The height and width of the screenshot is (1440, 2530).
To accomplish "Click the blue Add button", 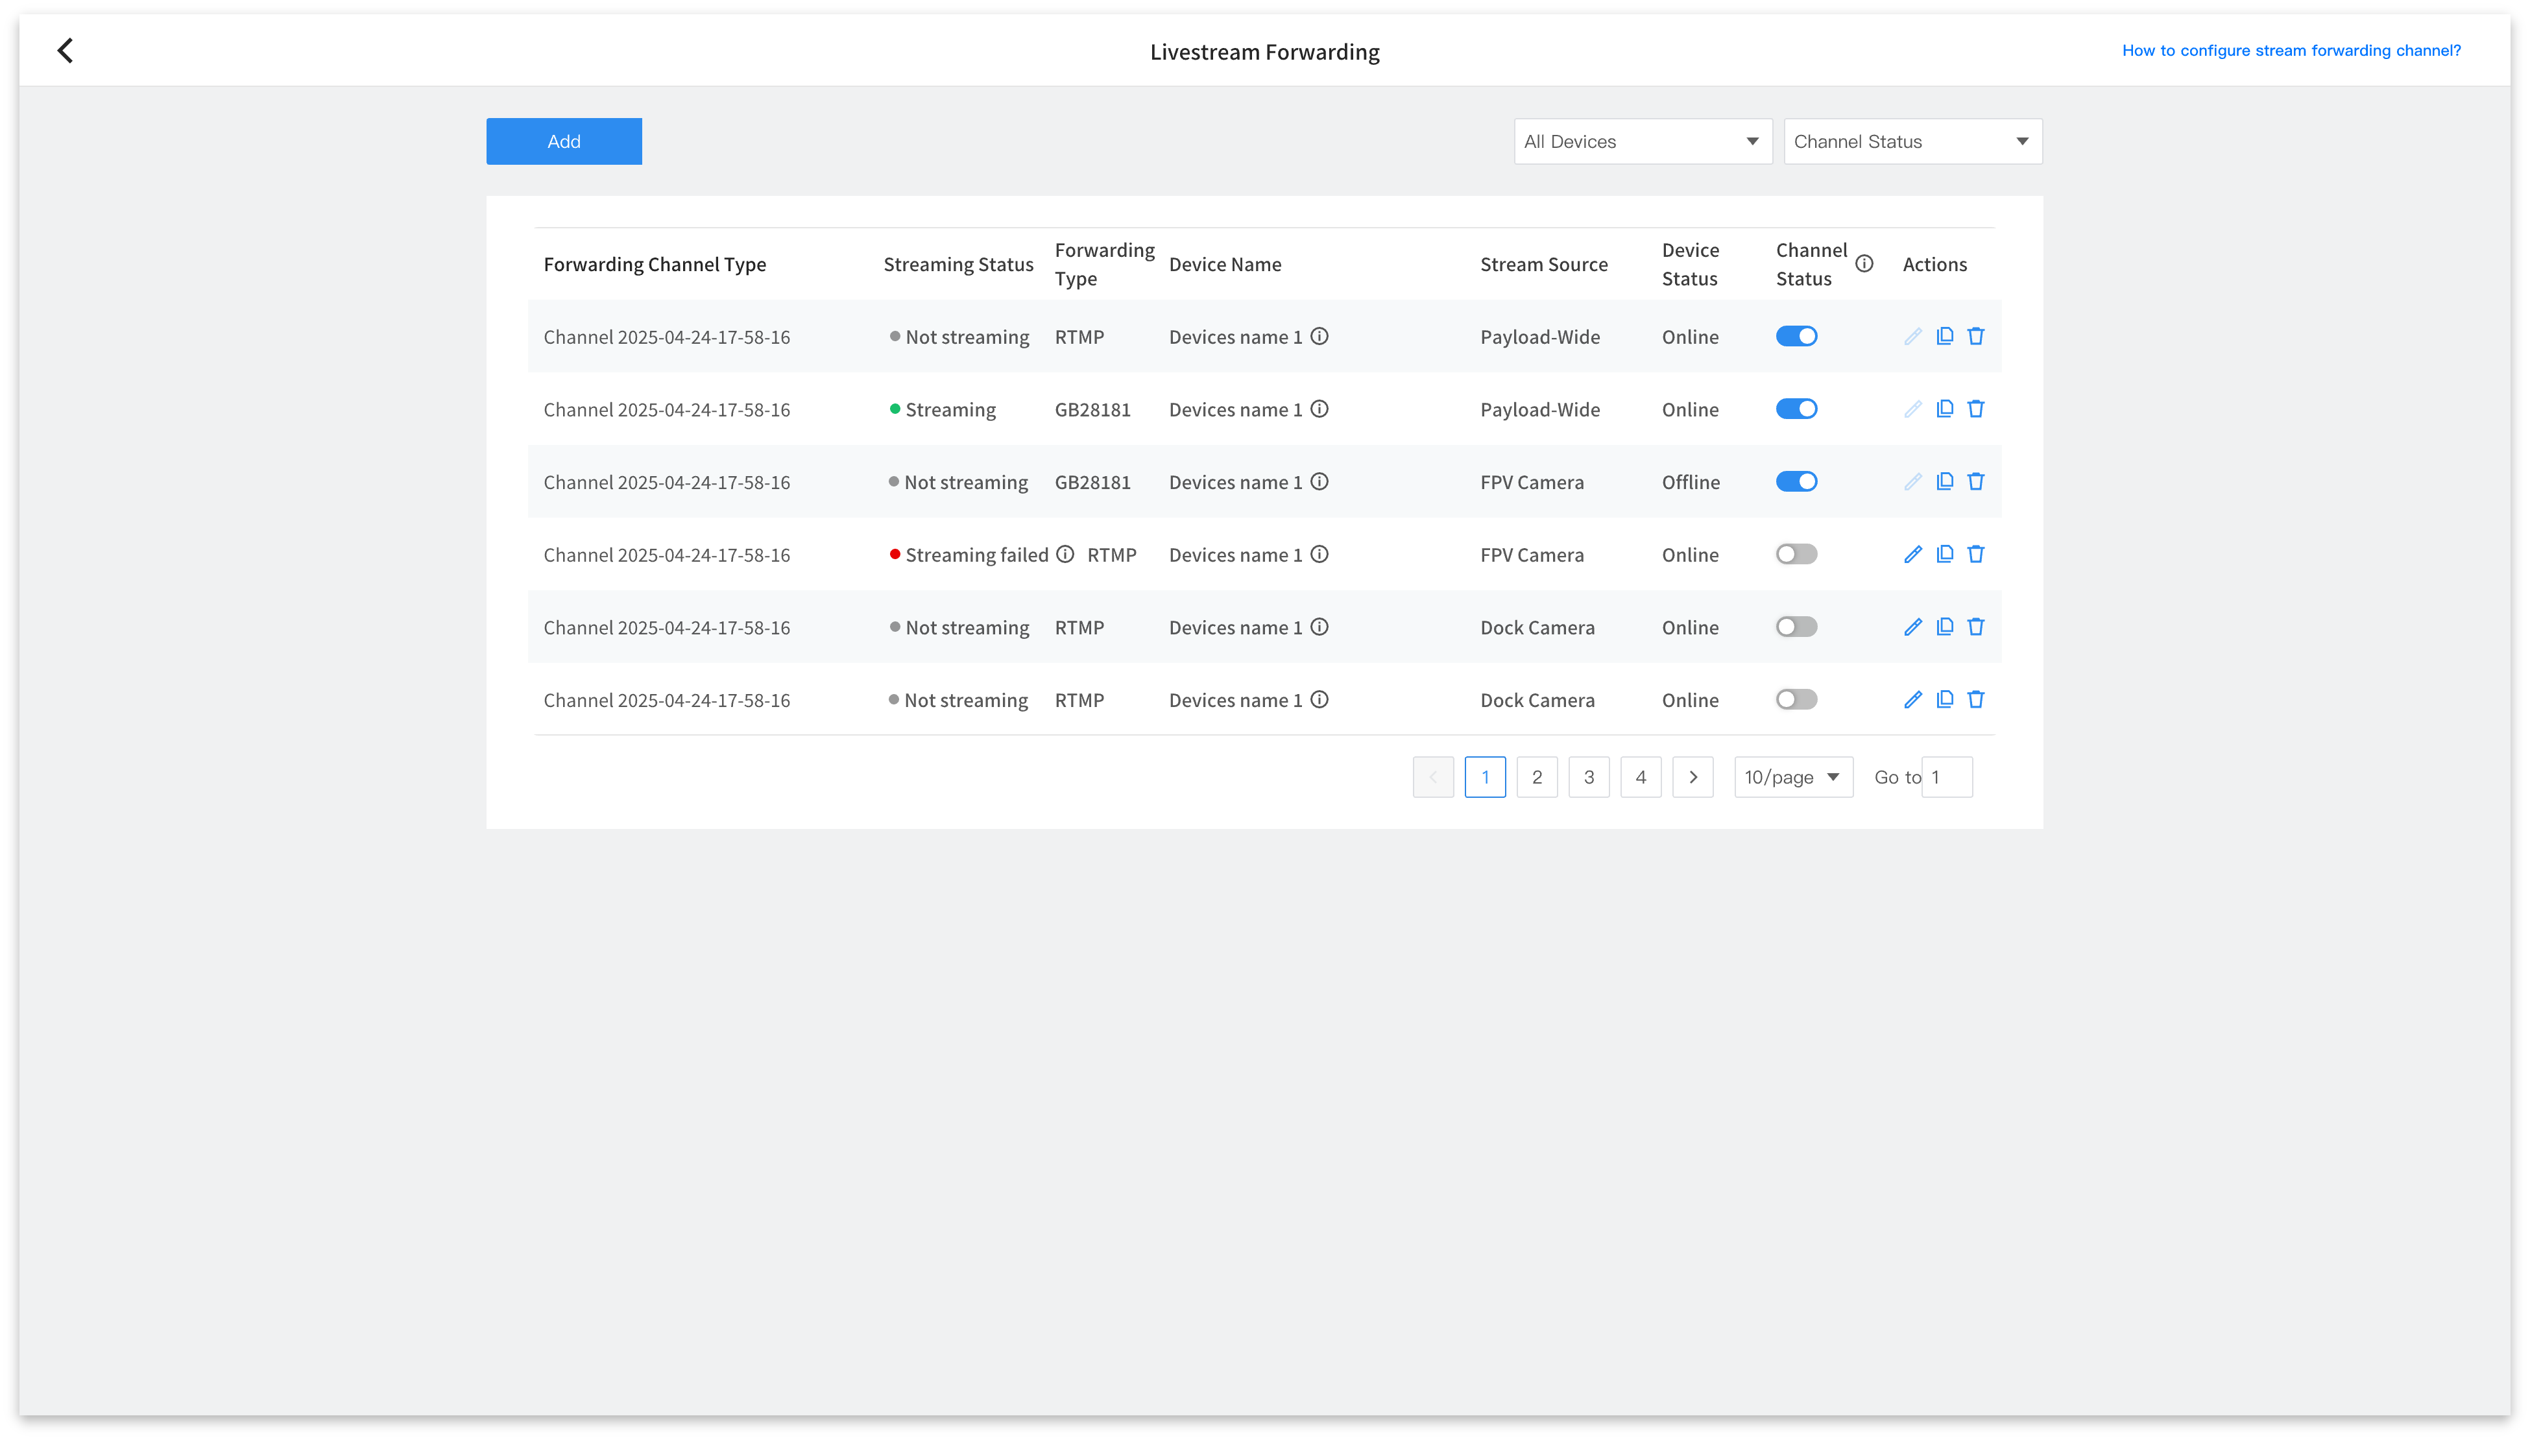I will pyautogui.click(x=564, y=141).
